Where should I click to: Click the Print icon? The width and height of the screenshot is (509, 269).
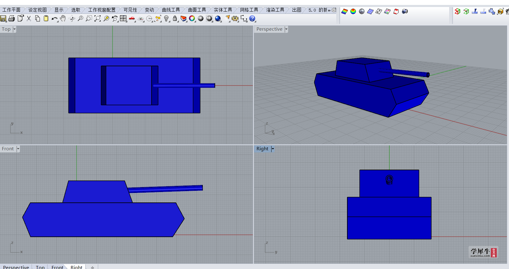[12, 19]
